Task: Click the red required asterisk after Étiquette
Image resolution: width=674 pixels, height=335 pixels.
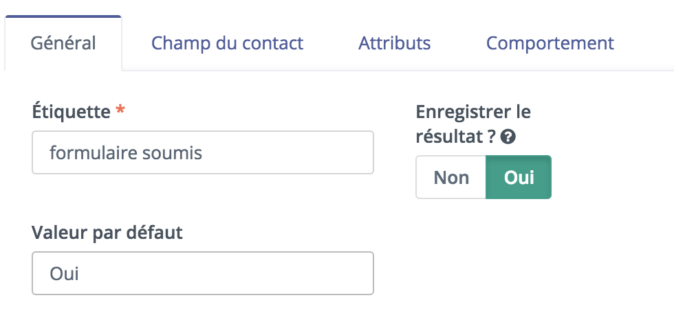Action: tap(120, 111)
